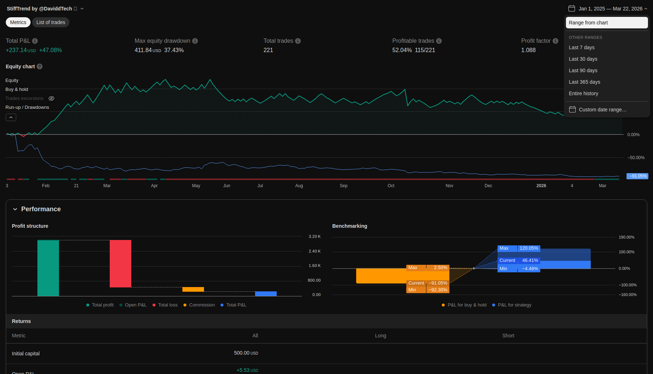Toggle the Run-up / Drawdowns series
The image size is (653, 374).
coord(27,107)
